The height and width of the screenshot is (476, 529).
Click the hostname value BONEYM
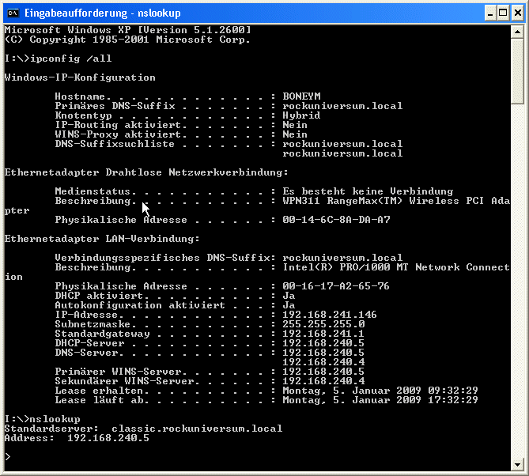[x=301, y=96]
